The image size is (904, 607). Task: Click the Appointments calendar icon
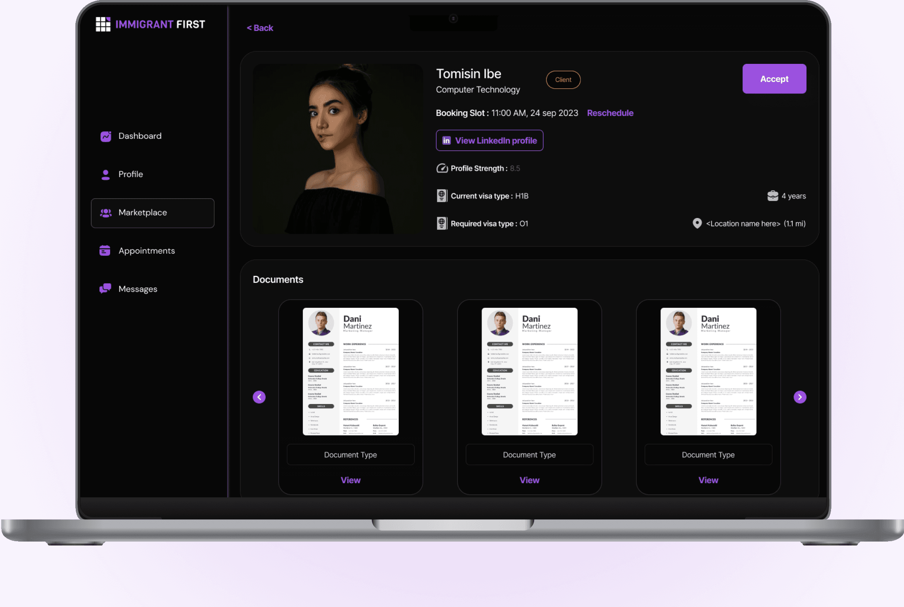[105, 251]
